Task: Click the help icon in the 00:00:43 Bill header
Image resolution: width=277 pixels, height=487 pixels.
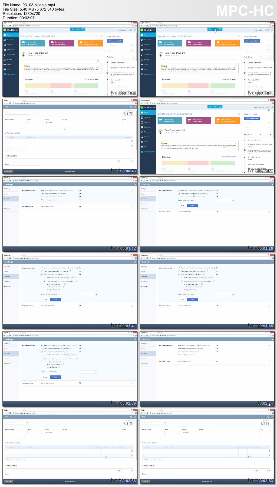Action: point(131,107)
